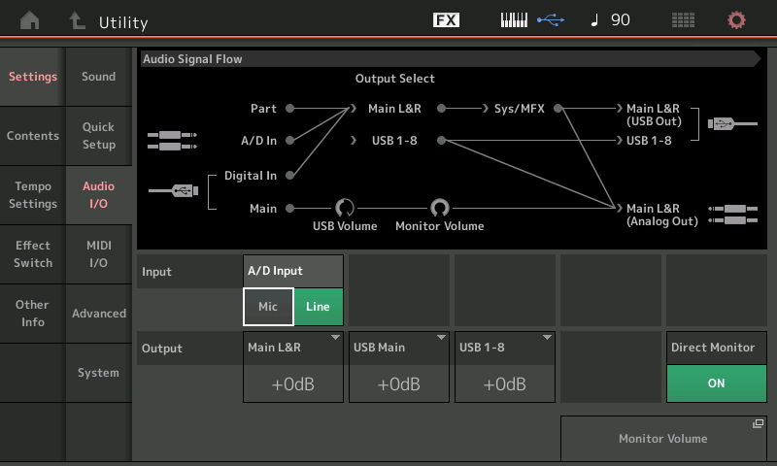Open the Tempo Settings tab
The width and height of the screenshot is (777, 466).
pyautogui.click(x=33, y=195)
